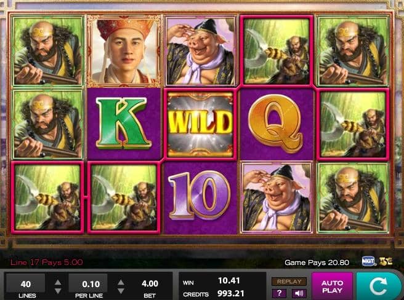Click the IGT logo icon
Viewport: 404px width, 300px height.
[x=368, y=261]
